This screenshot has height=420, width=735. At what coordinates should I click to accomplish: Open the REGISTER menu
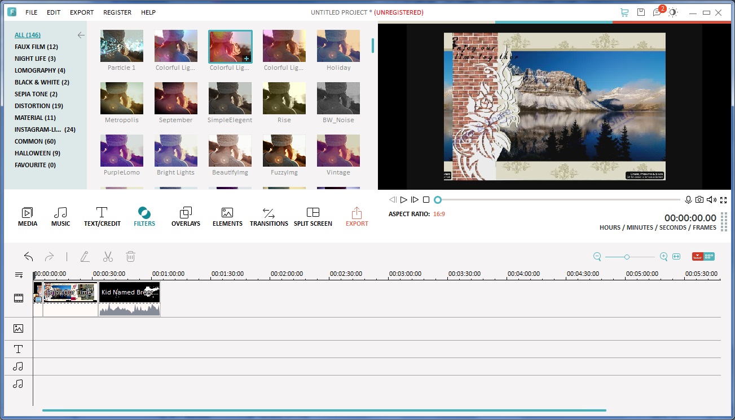click(117, 12)
